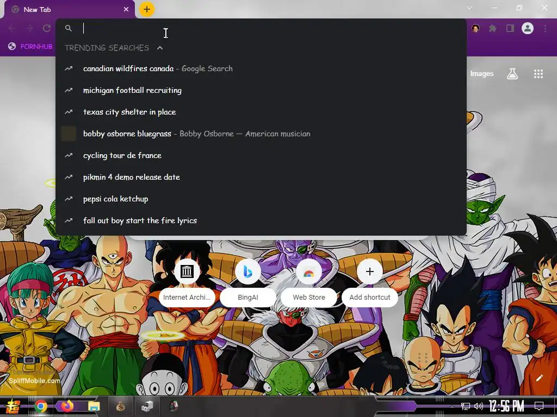Click the taskbar clock showing 12:56 PM
The height and width of the screenshot is (417, 557).
506,406
